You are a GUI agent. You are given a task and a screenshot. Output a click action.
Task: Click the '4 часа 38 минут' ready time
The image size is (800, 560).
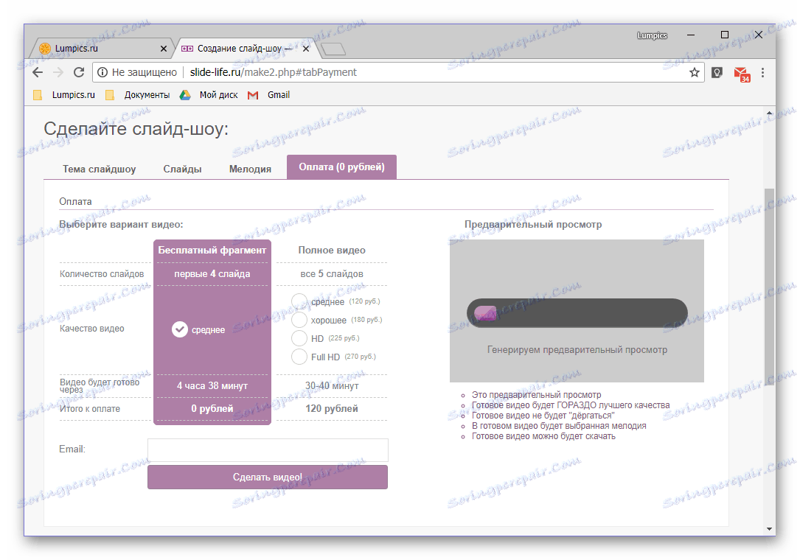(x=212, y=386)
